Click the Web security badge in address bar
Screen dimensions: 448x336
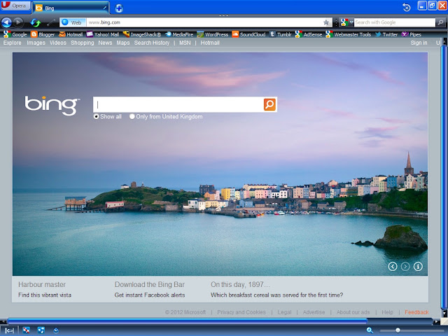click(73, 22)
